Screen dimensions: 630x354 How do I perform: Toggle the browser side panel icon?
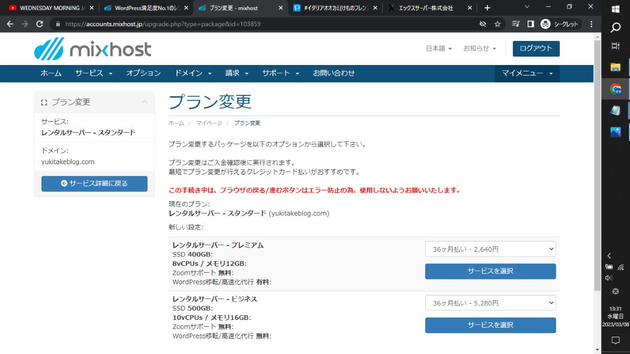pos(530,24)
